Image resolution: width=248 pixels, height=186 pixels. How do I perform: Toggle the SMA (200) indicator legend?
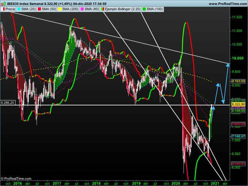(68, 9)
